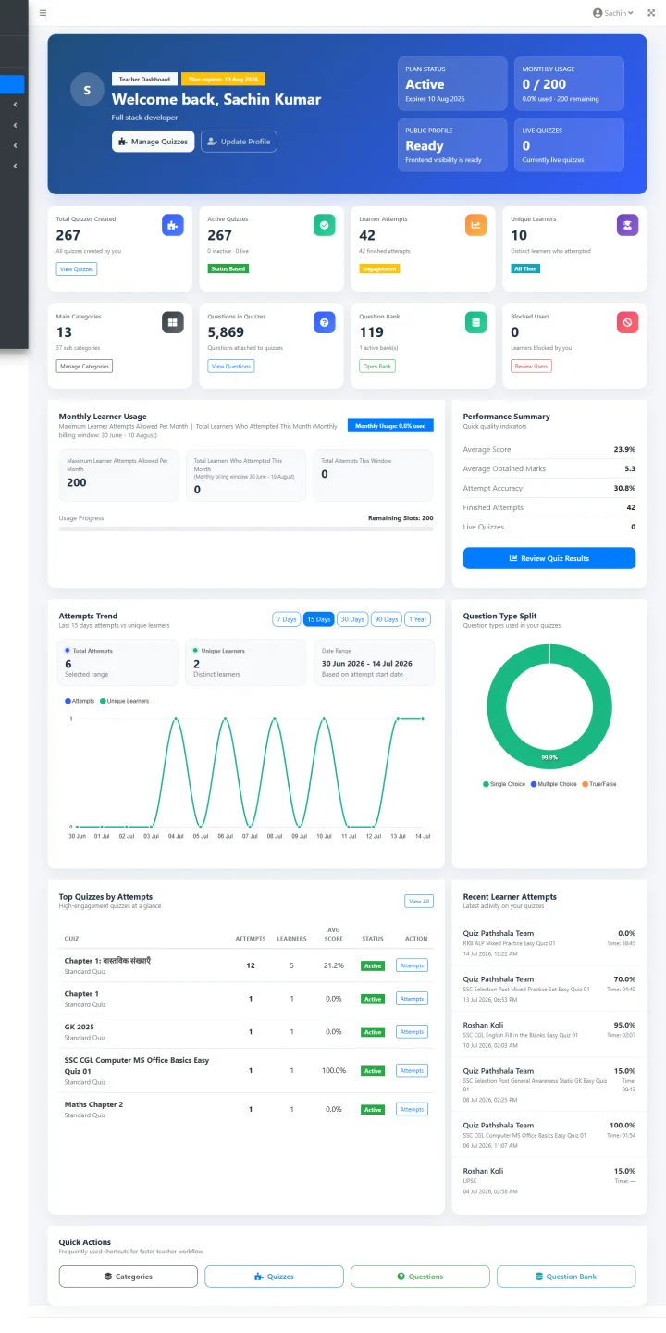Click the Live Quizzes tile in header
Image resolution: width=666 pixels, height=1333 pixels.
(x=569, y=145)
